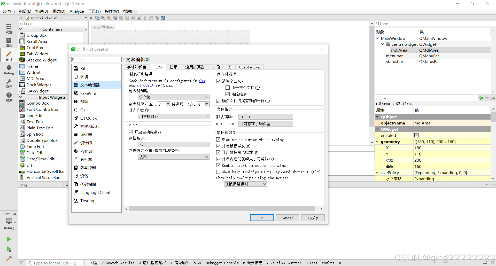The image size is (496, 266).
Task: Apply Lay Out Horizontally toolbar icon
Action: point(121,18)
